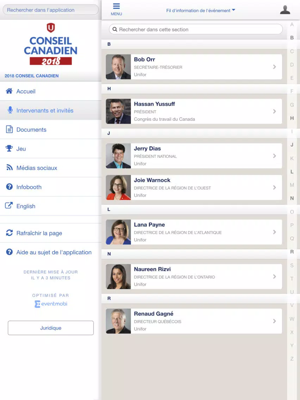Click the 2018 CONSEIL CANADIEN title
Viewport: 300px width, 400px height.
[x=32, y=76]
